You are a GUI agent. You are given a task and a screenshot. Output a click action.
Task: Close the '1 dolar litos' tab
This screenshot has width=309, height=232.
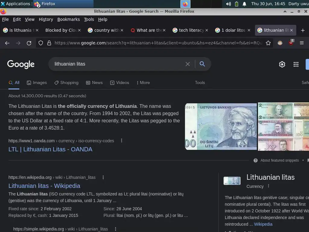[249, 30]
